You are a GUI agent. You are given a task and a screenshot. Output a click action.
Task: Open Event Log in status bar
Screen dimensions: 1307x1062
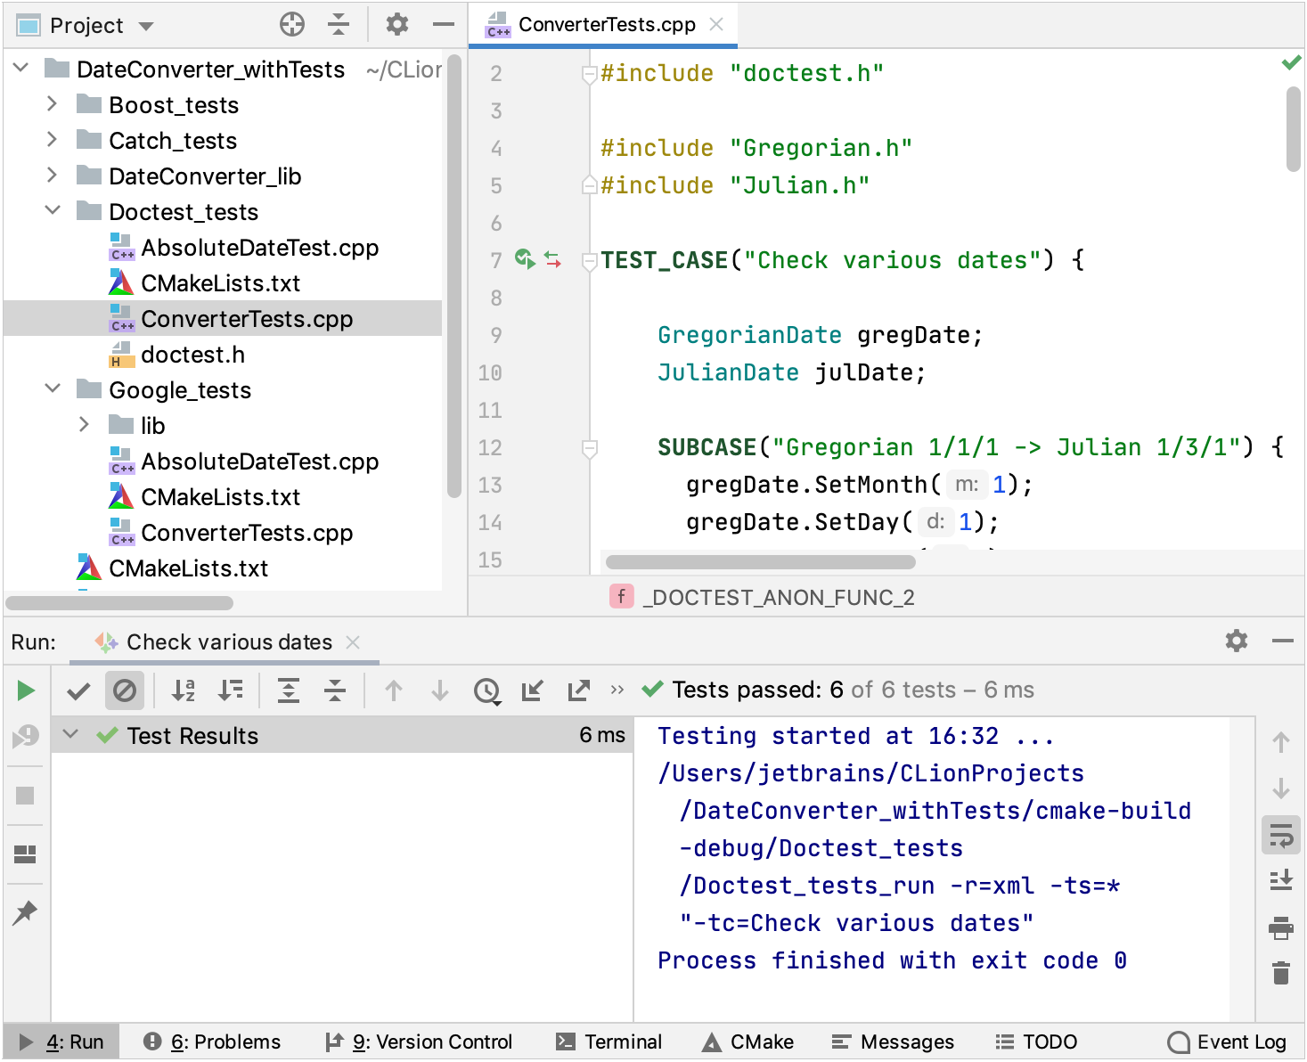pos(1227,1042)
